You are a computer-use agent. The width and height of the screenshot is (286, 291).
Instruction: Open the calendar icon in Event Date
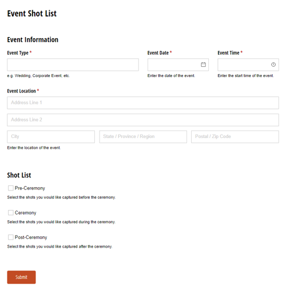[x=203, y=64]
